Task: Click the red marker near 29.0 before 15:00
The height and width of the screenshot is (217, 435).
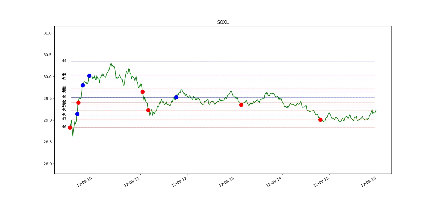Action: pos(320,120)
